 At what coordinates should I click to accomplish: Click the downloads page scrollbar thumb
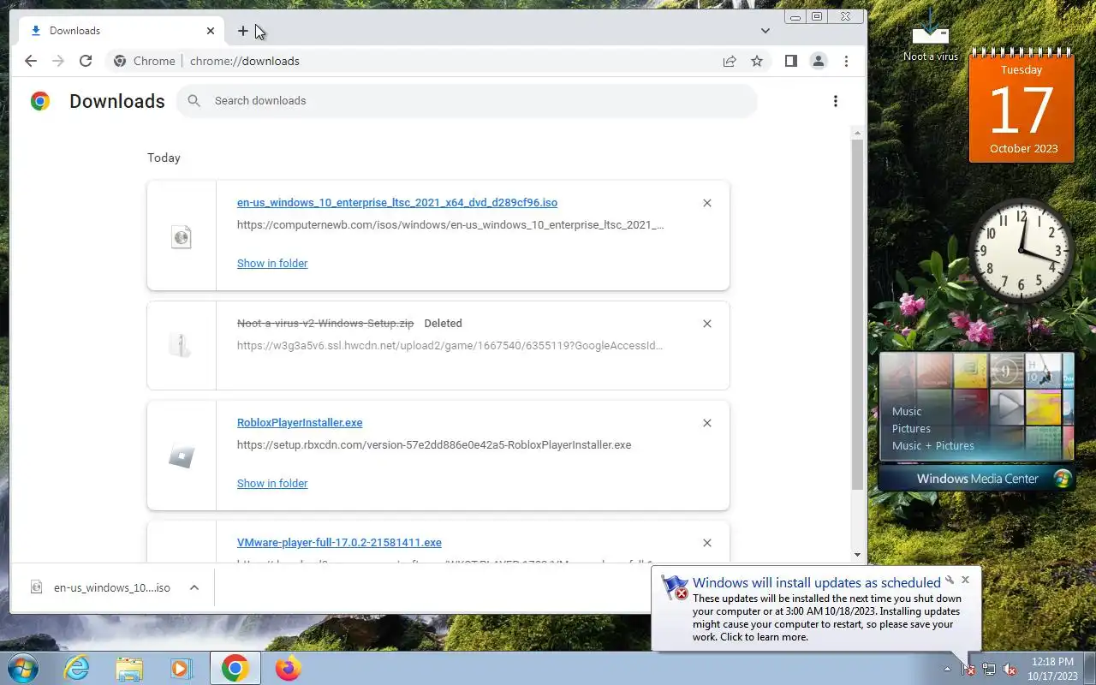point(857,315)
